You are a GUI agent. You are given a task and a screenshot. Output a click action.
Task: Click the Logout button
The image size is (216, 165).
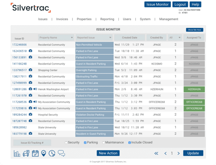[180, 4]
